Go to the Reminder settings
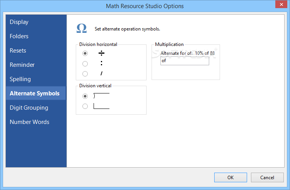The width and height of the screenshot is (290, 190). [x=36, y=65]
